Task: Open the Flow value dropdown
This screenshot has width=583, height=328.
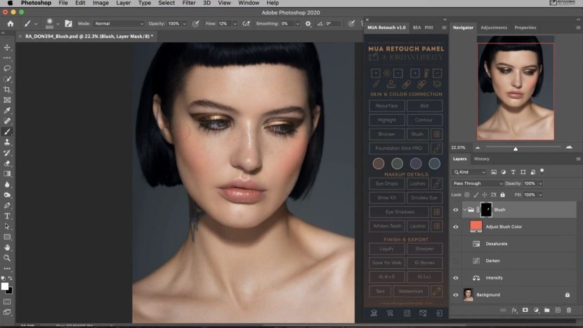Action: click(235, 23)
